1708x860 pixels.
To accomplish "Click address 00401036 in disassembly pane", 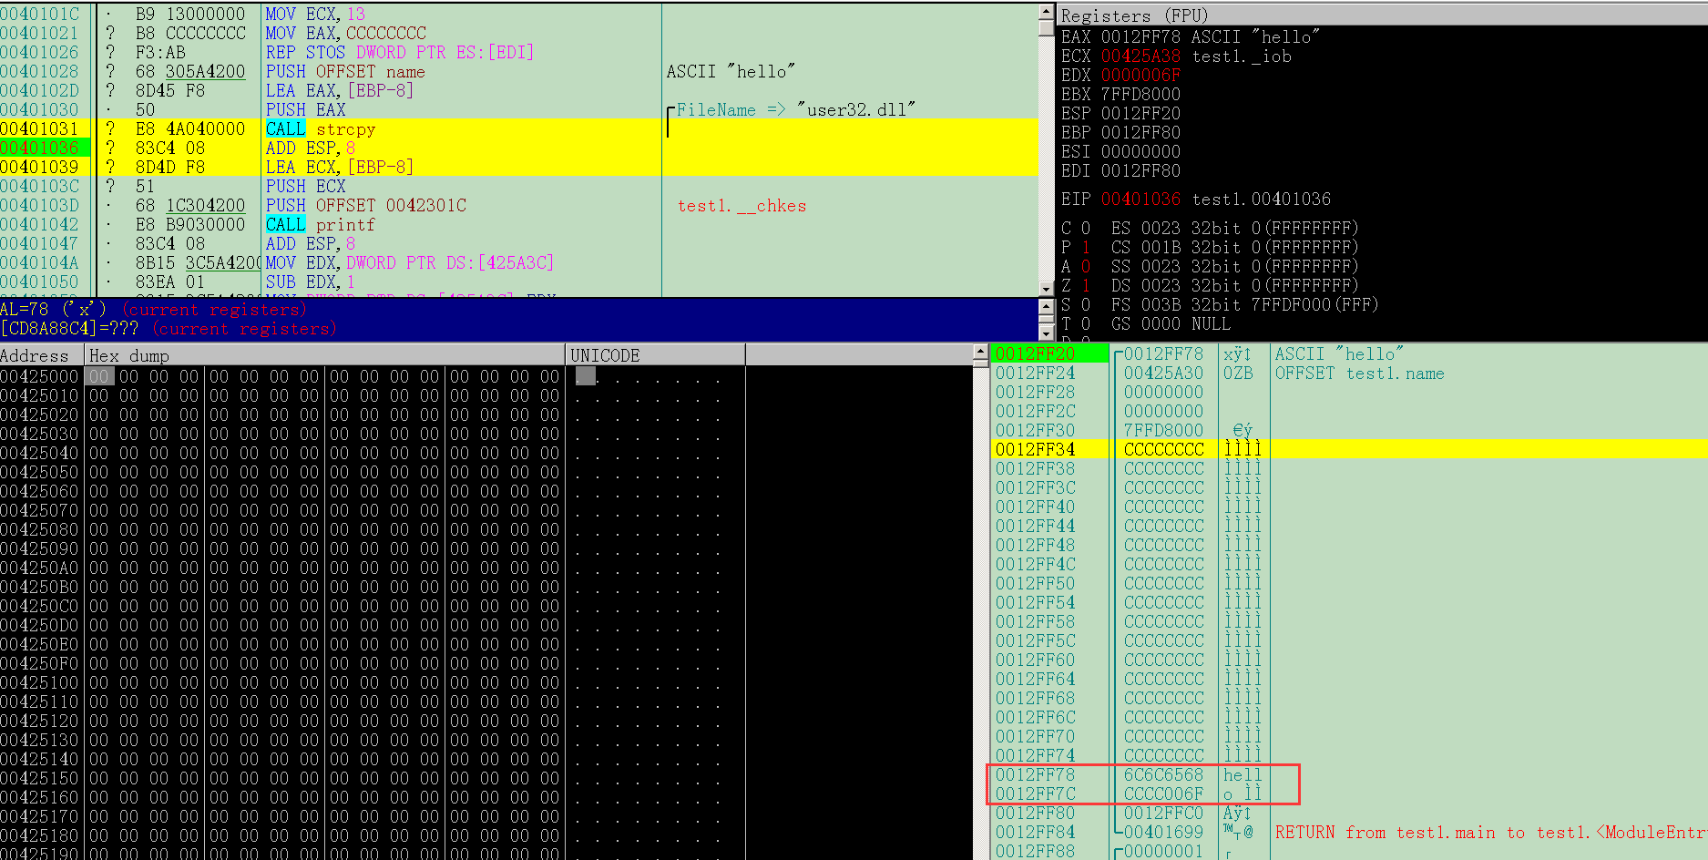I will click(39, 148).
